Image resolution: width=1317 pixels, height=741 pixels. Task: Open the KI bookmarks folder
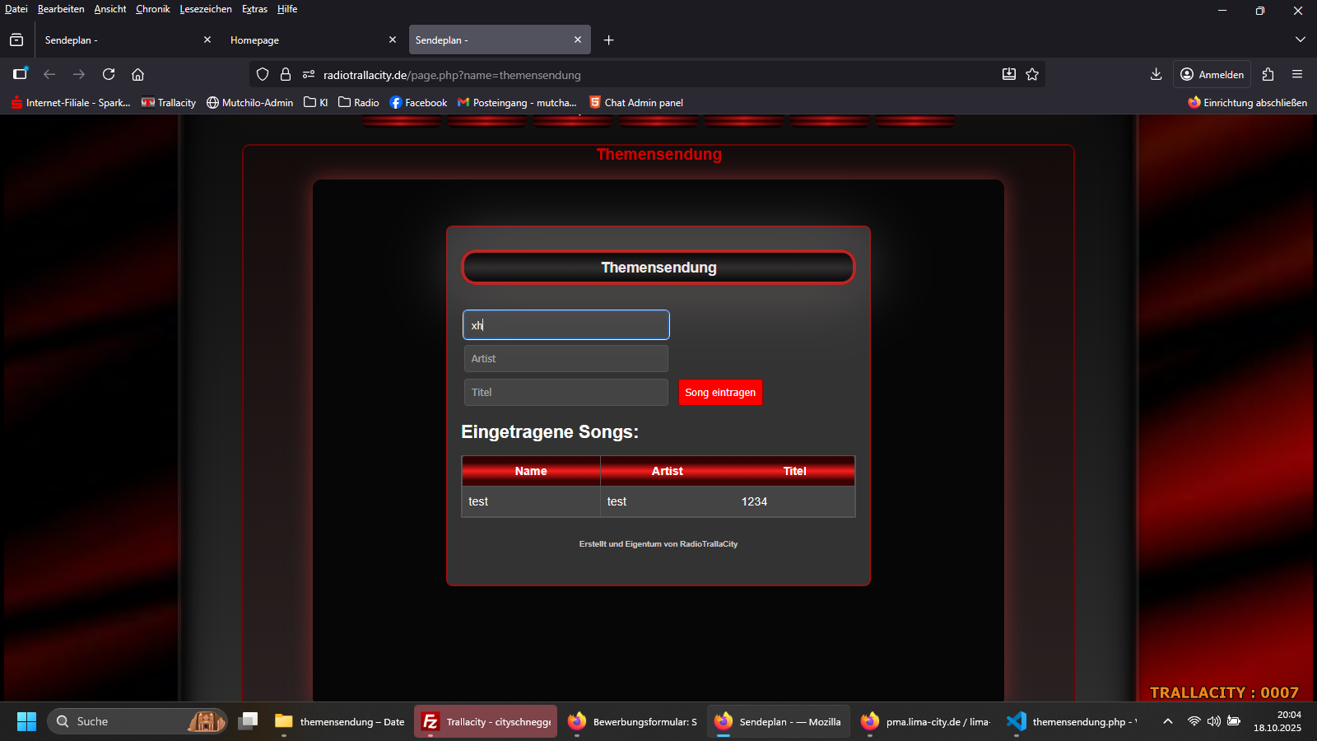click(316, 103)
